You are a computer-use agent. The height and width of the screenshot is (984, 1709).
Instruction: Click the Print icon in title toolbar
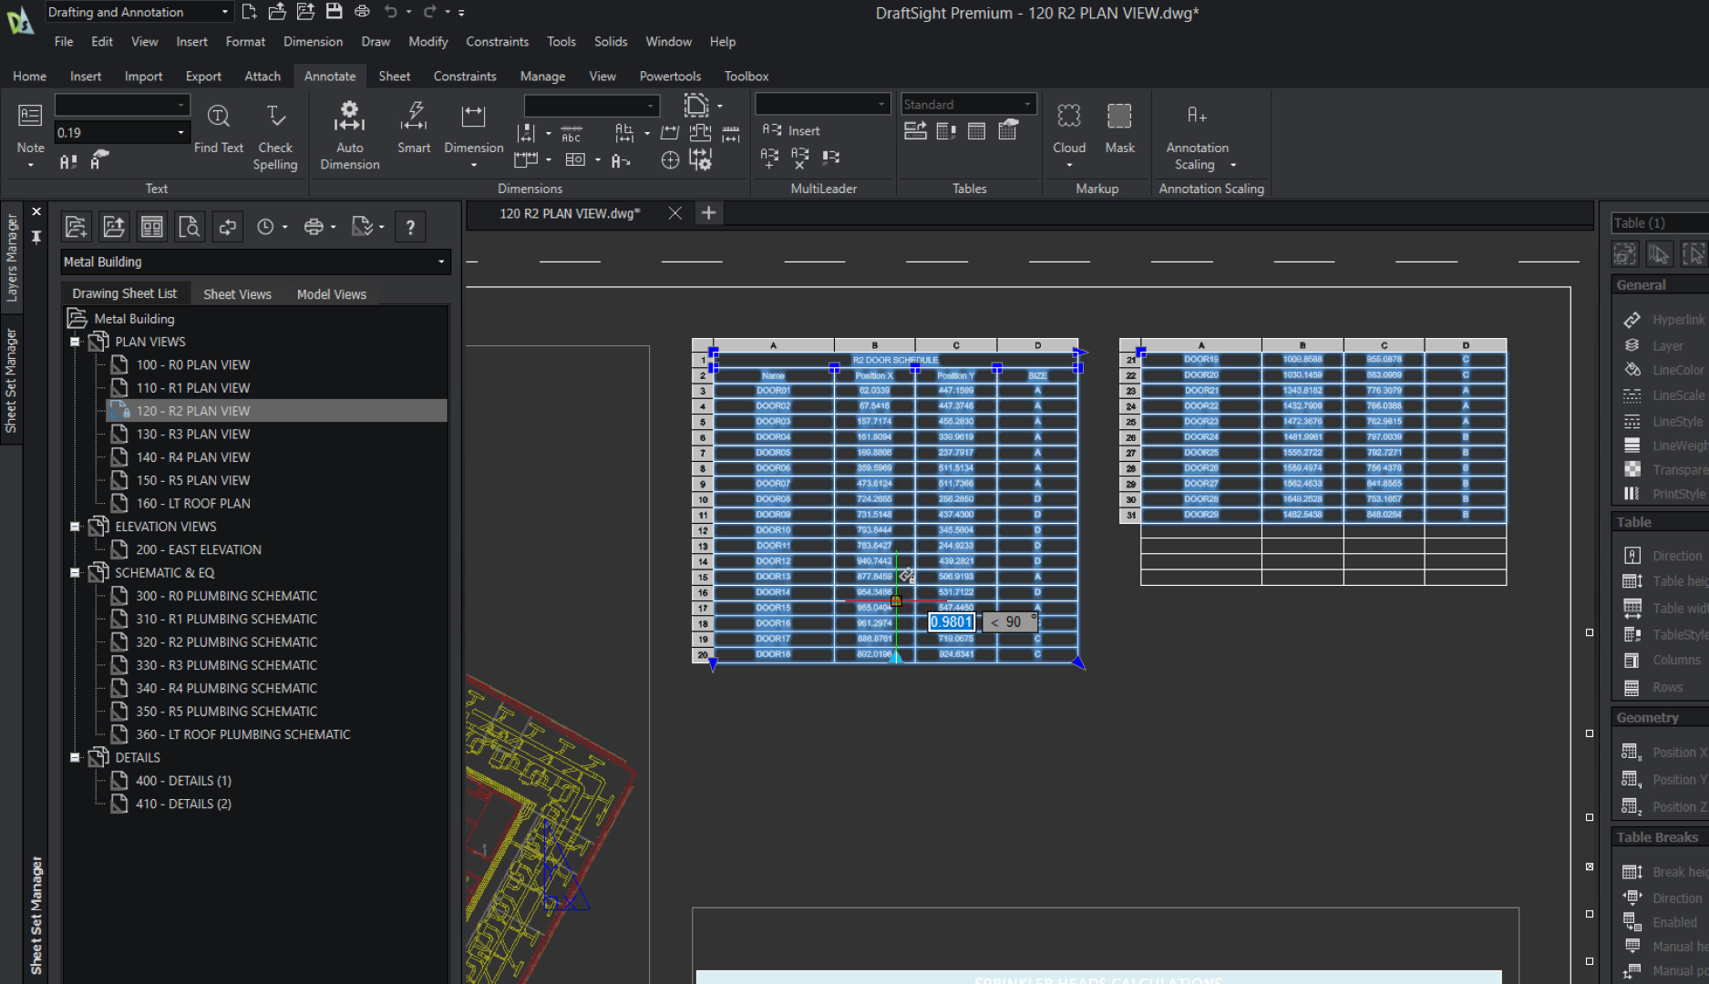pyautogui.click(x=362, y=12)
